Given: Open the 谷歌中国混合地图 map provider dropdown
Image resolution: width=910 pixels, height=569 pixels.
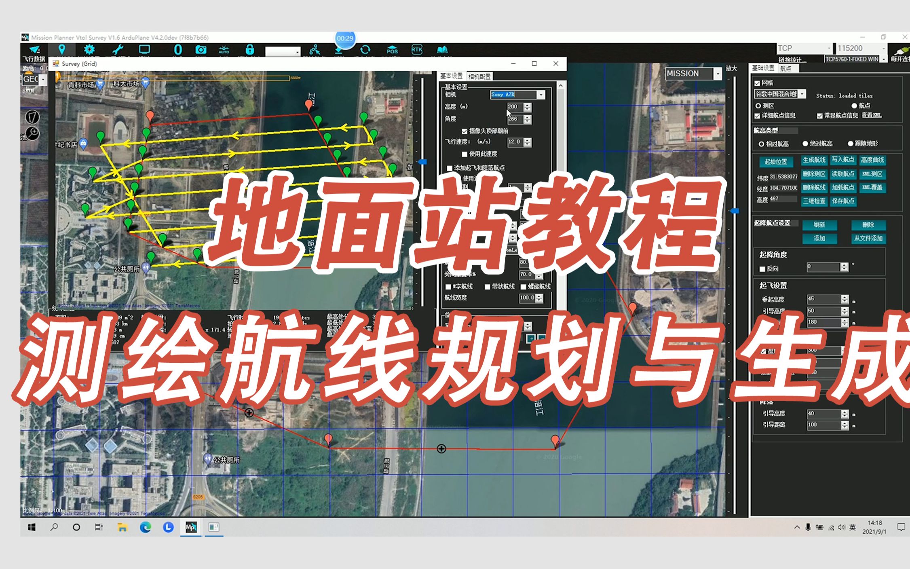Looking at the screenshot, I should [802, 94].
